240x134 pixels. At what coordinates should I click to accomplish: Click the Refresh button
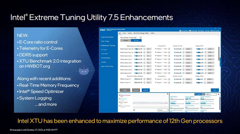(x=146, y=90)
